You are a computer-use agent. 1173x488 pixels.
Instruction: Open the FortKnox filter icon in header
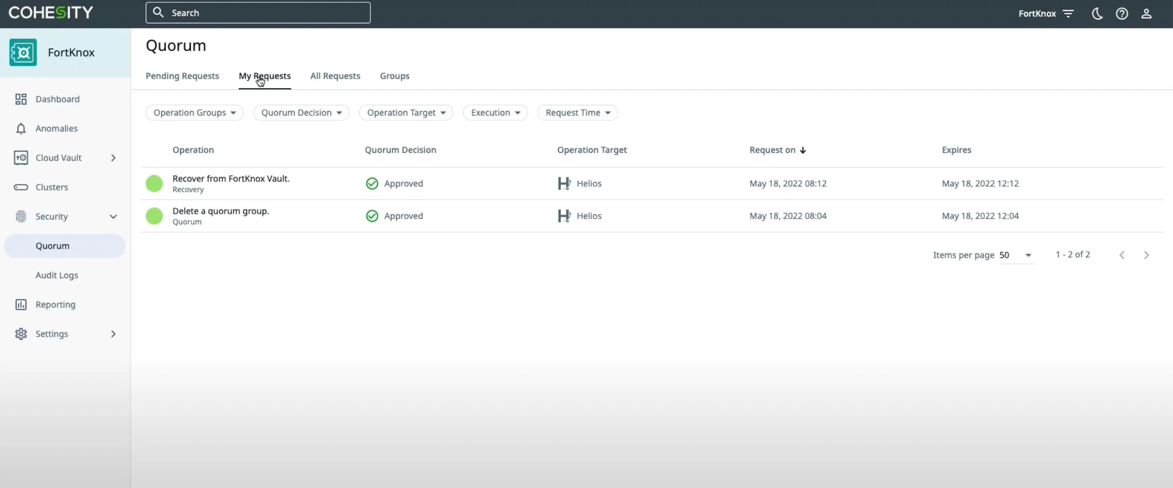pyautogui.click(x=1068, y=13)
